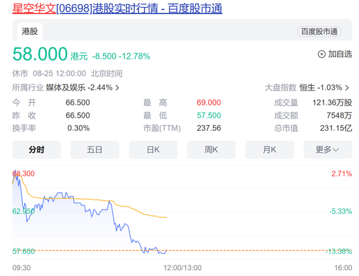Open the 星空华文[06698]港股实时行情 title link
The height and width of the screenshot is (276, 359).
(117, 8)
